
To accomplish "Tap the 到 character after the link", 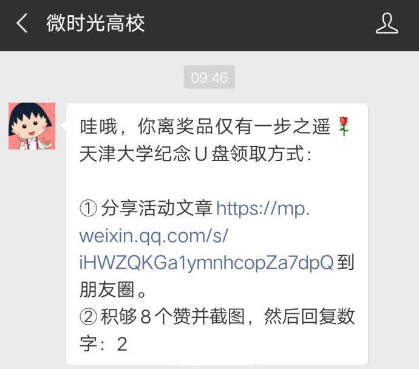I will coord(346,263).
